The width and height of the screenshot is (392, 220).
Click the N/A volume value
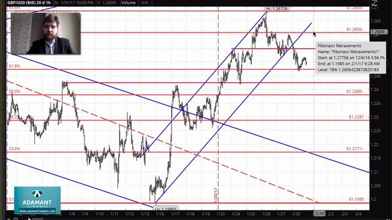[x=145, y=2]
